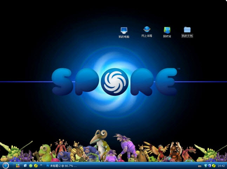Click the keyboard language bar tray icon
The image size is (227, 169).
tap(200, 166)
